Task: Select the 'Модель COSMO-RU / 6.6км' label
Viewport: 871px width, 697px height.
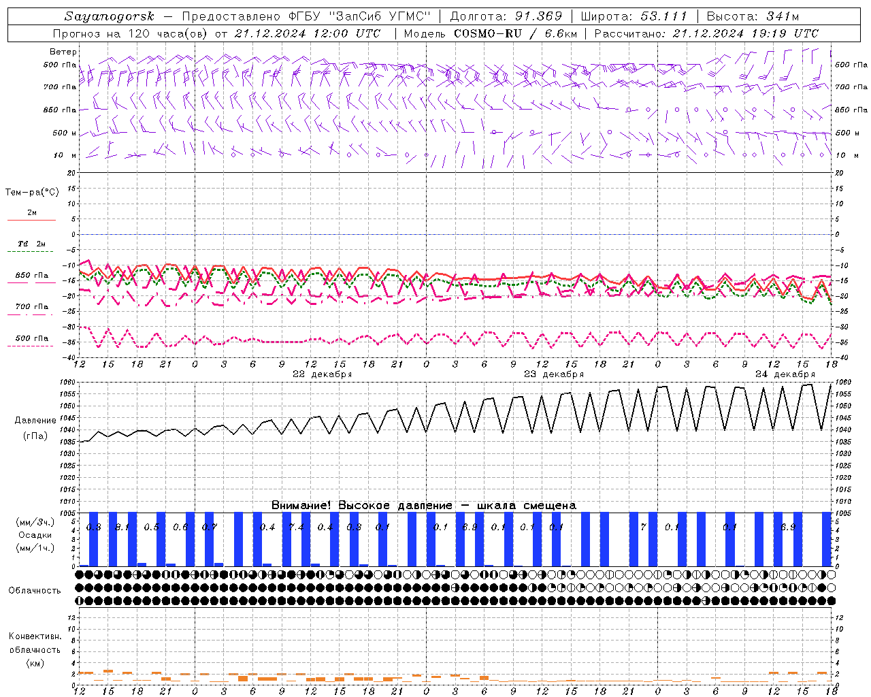Action: 491,33
